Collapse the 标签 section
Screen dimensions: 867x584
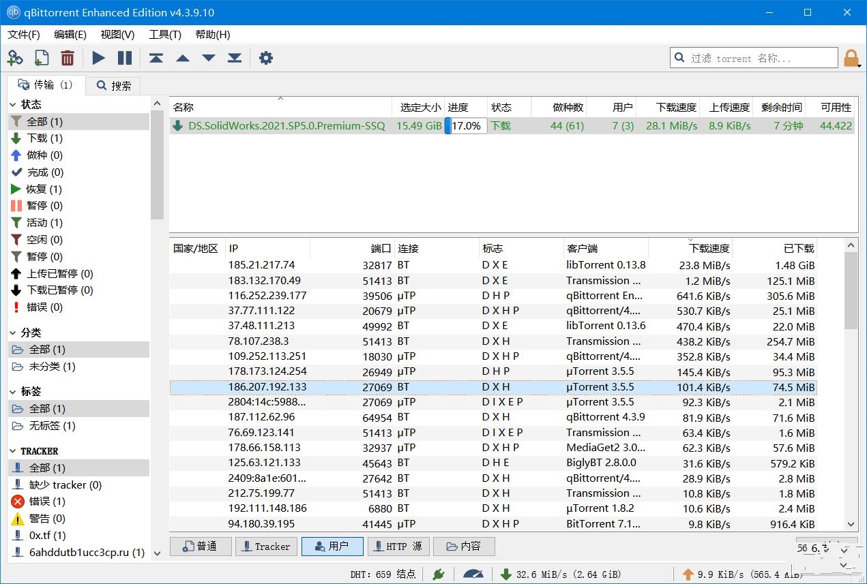pyautogui.click(x=13, y=392)
